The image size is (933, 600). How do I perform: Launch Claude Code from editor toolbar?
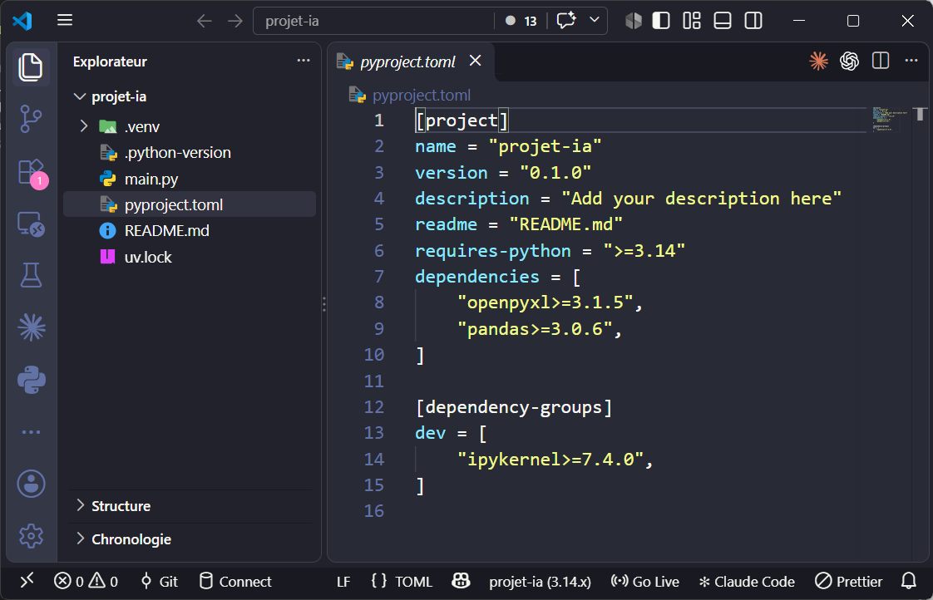pos(819,61)
